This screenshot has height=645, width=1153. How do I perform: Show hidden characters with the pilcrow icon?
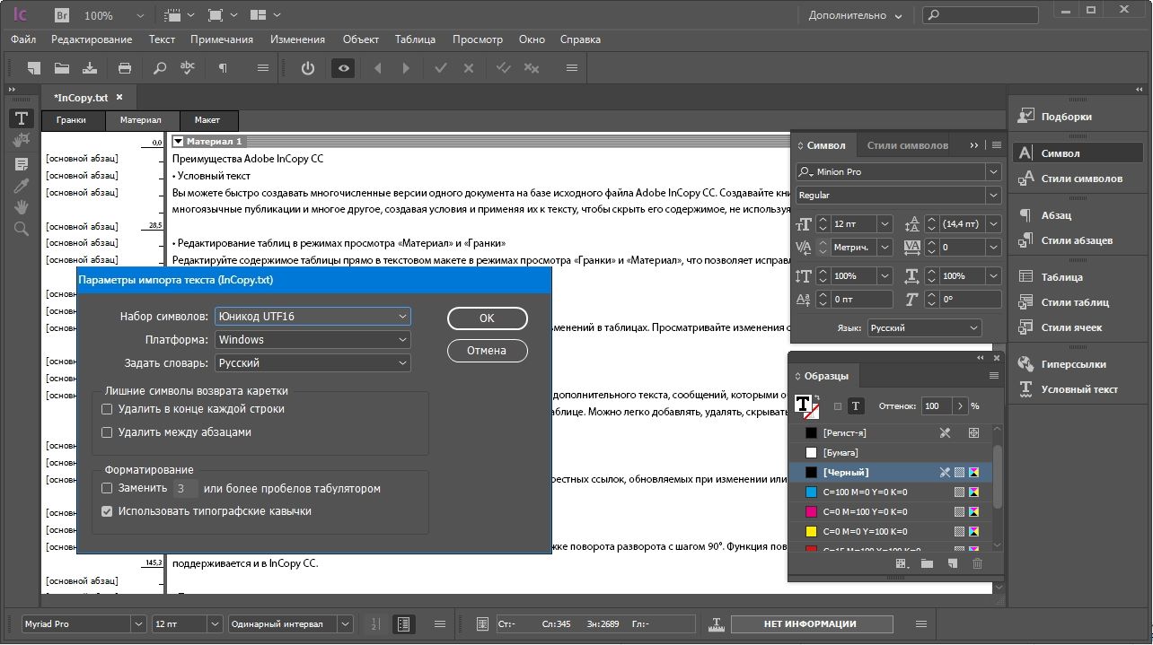(223, 68)
